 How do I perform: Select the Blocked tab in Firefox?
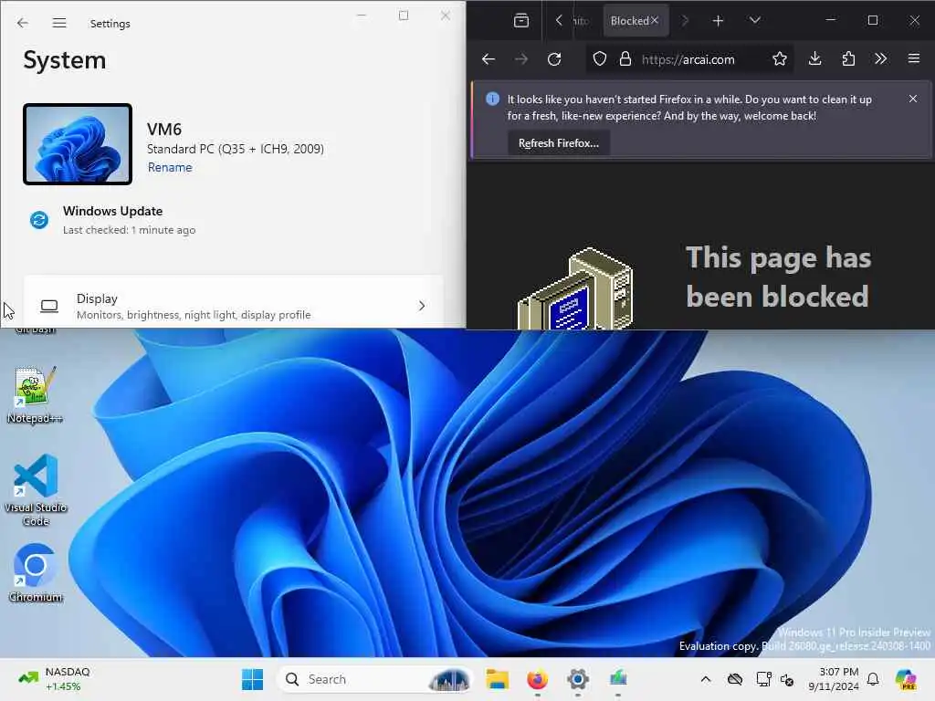(x=630, y=21)
